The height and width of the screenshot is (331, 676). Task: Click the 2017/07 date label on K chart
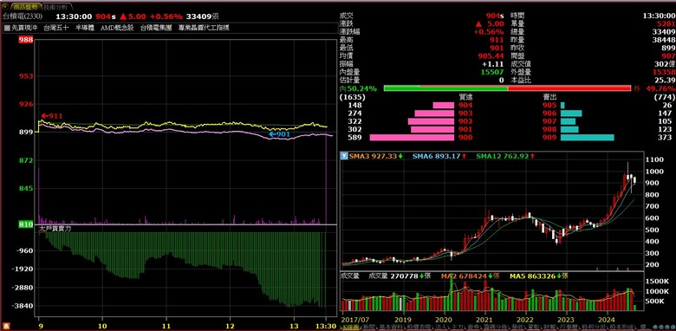click(x=354, y=320)
